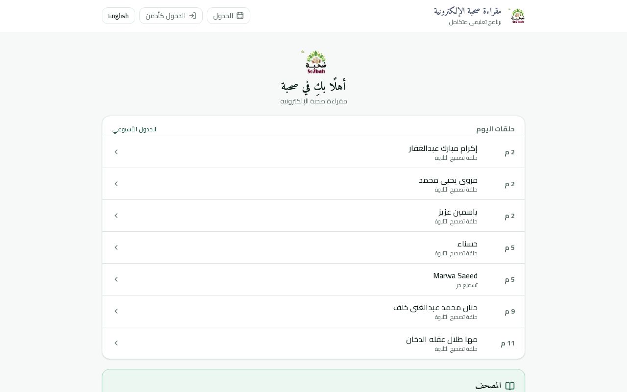Expand the chevron for ياسمين عزيز
Viewport: 627px width, 392px height.
(x=116, y=216)
